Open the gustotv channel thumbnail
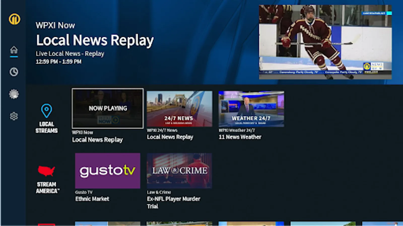This screenshot has width=403, height=226. click(108, 171)
